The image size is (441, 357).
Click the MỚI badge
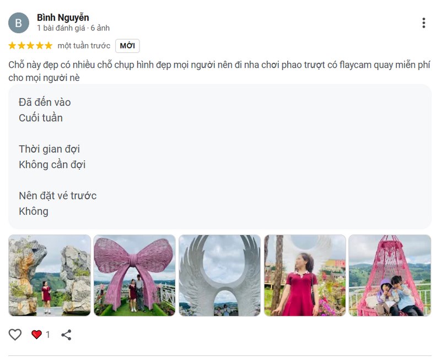pos(127,46)
